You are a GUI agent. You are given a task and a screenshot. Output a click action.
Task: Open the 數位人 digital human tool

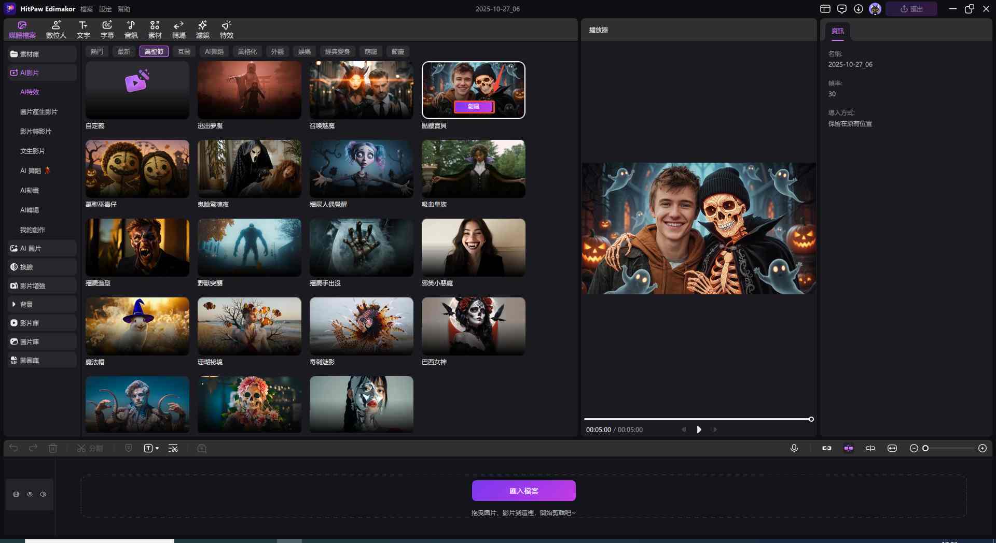[x=56, y=30]
